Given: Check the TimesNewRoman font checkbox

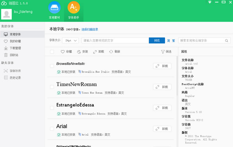Looking at the screenshot, I should (52, 87).
